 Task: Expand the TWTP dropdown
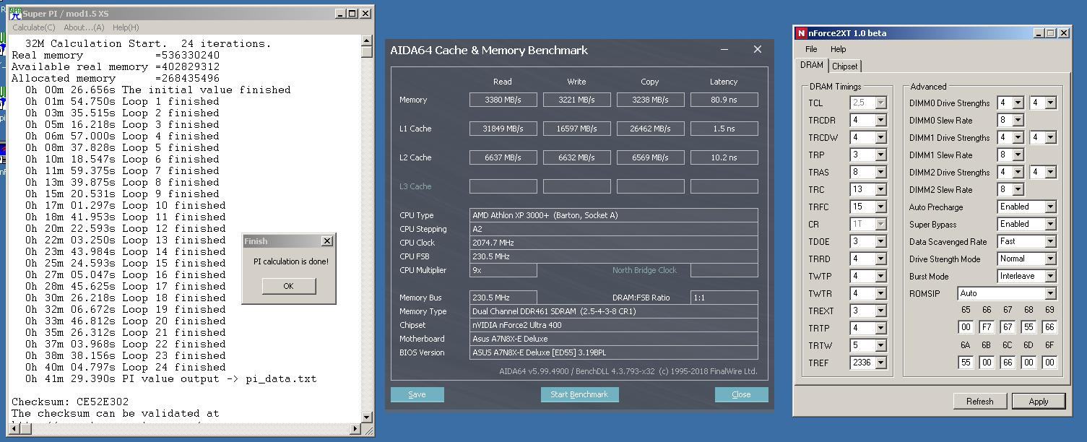[x=880, y=277]
